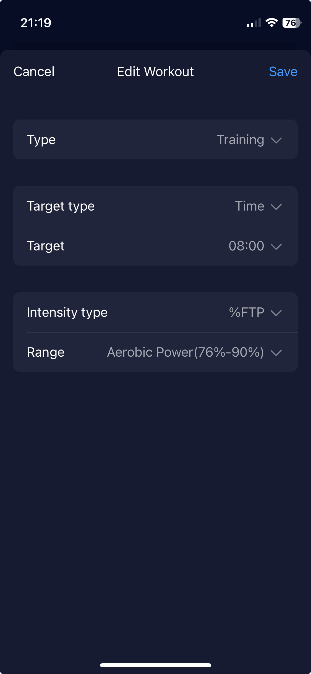Tap the chevron next to Training

(x=276, y=140)
